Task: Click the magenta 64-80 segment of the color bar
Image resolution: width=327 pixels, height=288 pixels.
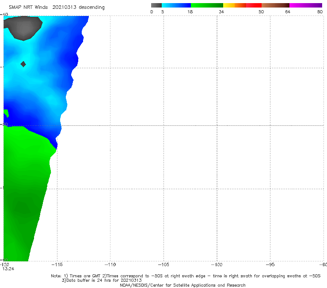Action: point(306,5)
